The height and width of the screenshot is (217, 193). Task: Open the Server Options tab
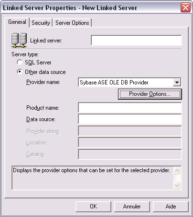coord(72,23)
